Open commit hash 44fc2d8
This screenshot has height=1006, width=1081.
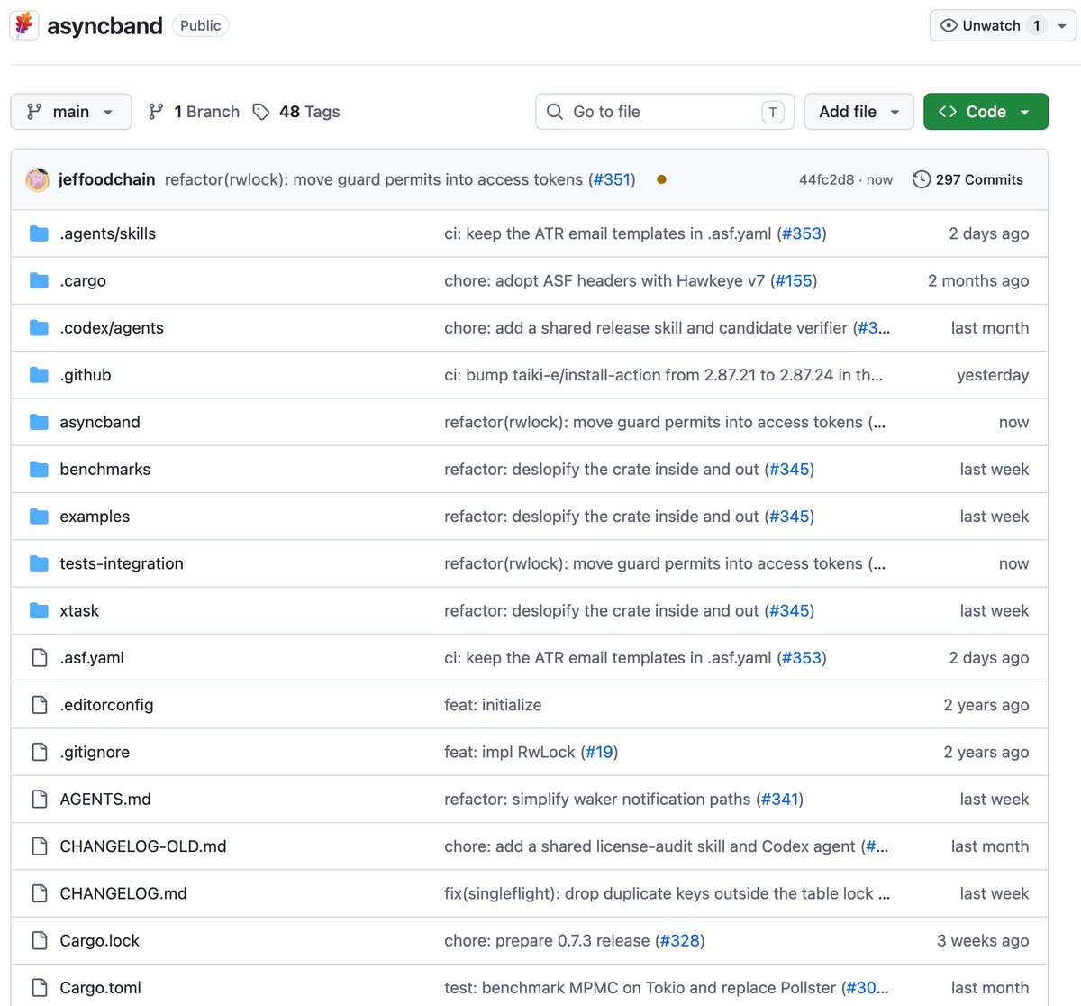click(x=826, y=179)
